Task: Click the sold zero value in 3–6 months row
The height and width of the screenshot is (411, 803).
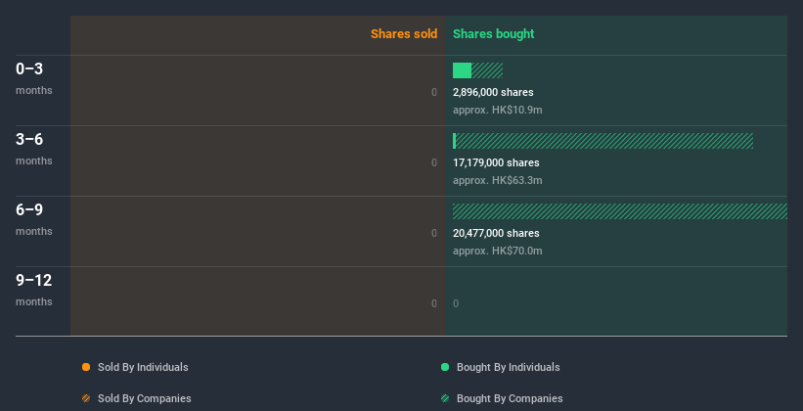Action: tap(434, 162)
